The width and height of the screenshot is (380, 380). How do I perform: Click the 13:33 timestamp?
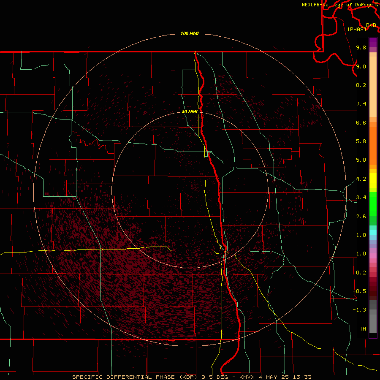click(x=302, y=377)
